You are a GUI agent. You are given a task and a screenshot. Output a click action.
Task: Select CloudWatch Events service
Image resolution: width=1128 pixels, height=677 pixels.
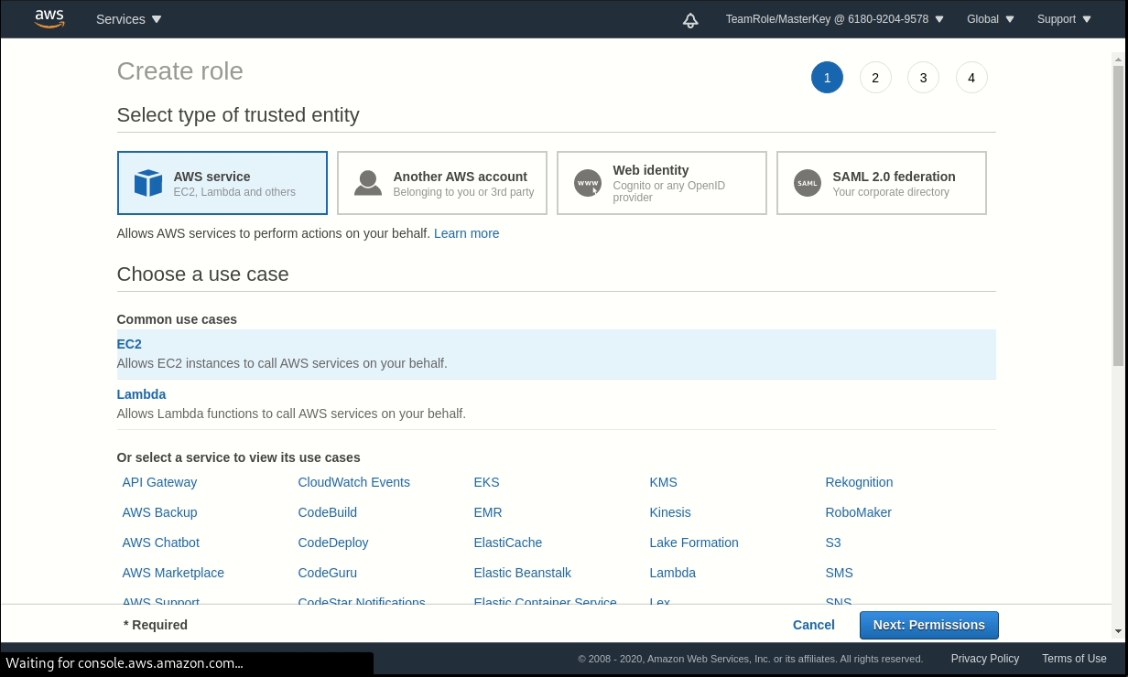click(x=353, y=482)
